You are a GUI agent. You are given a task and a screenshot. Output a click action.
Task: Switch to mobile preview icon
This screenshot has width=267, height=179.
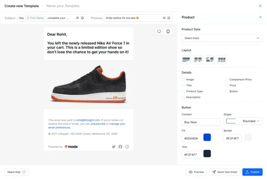(168, 31)
